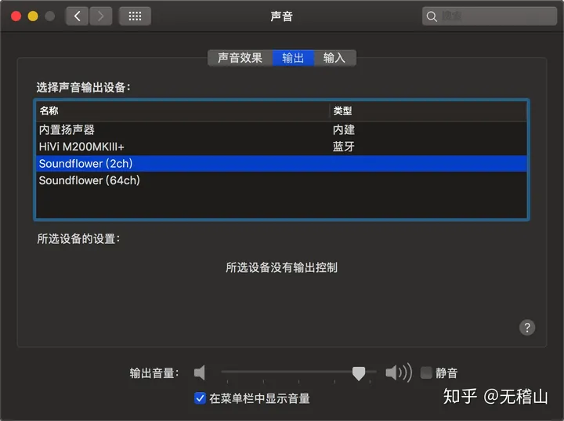
Task: Click the forward chevron navigation button
Action: tap(101, 16)
